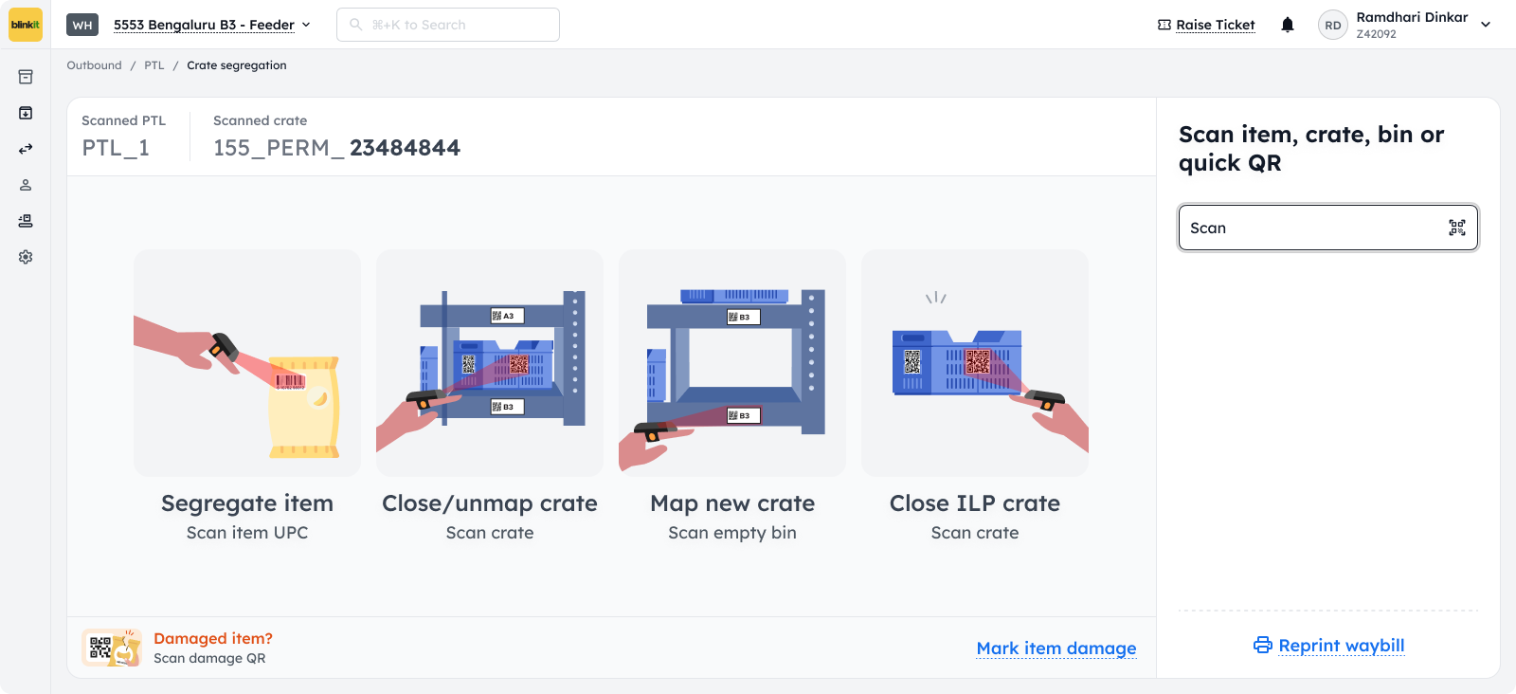Navigate to PTL breadcrumb

point(154,65)
